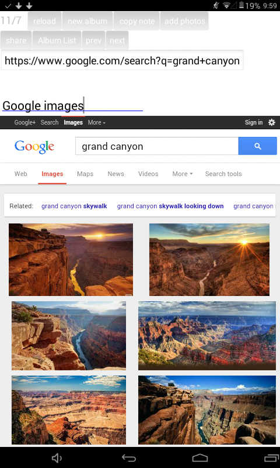Tap the battery status icon
This screenshot has width=280, height=468.
coord(242,5)
